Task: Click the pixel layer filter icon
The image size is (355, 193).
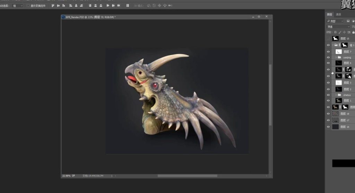Action: coord(348,21)
